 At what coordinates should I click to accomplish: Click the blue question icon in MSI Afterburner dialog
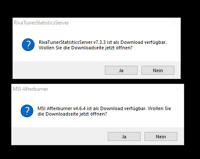pyautogui.click(x=27, y=111)
